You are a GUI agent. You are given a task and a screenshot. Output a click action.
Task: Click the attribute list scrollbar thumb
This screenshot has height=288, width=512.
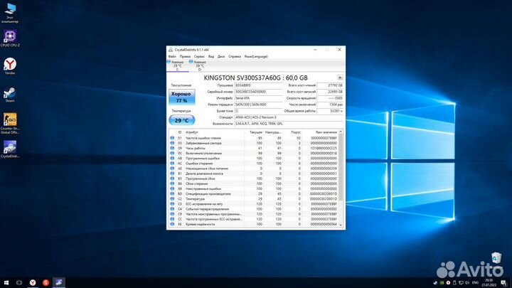point(341,167)
